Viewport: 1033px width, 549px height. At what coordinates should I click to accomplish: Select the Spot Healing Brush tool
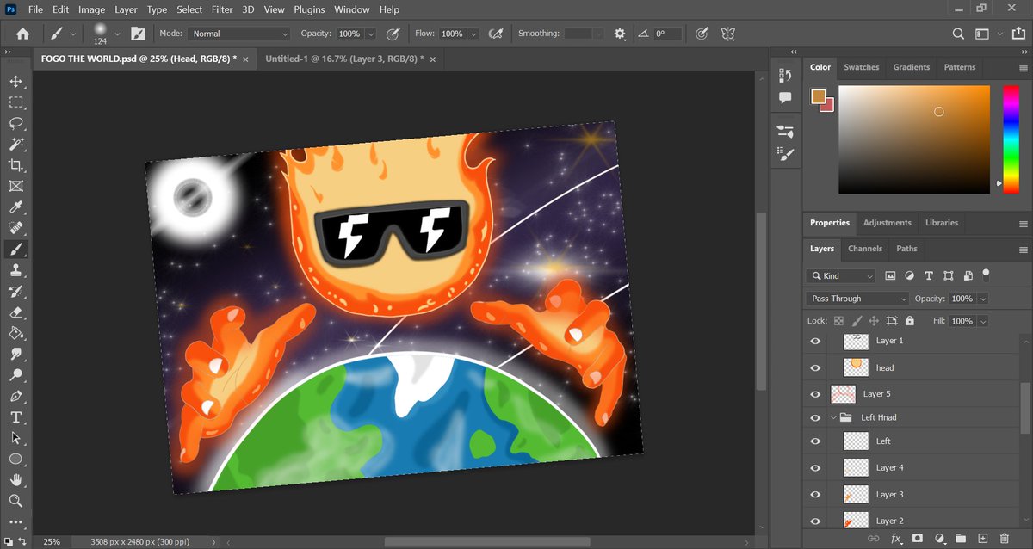pos(15,228)
